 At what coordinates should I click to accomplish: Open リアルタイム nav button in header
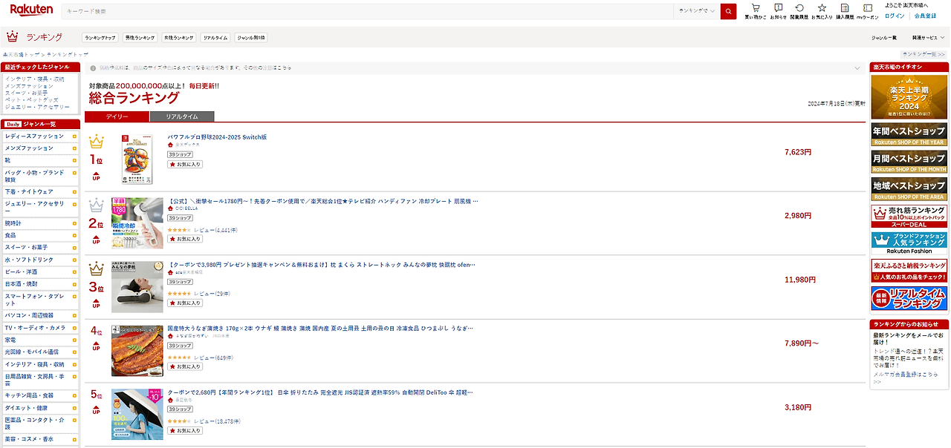coord(215,37)
